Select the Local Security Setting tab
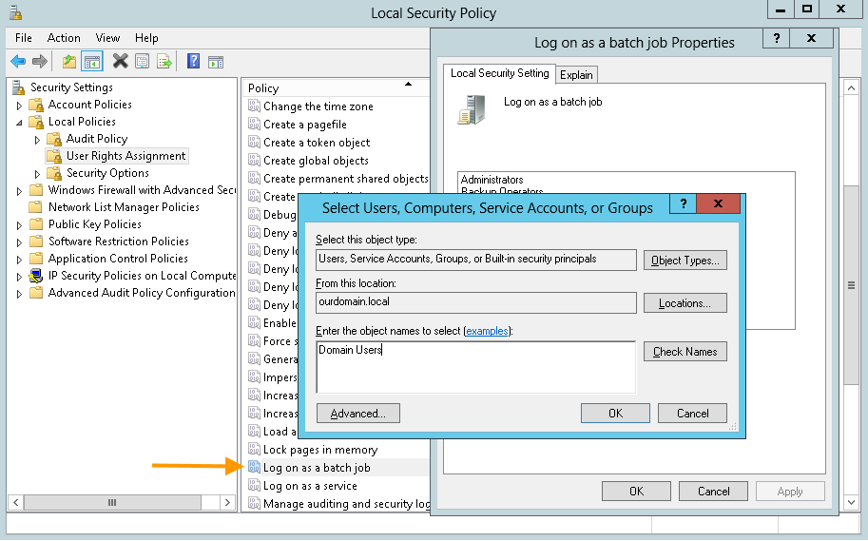The height and width of the screenshot is (541, 868). pos(499,73)
